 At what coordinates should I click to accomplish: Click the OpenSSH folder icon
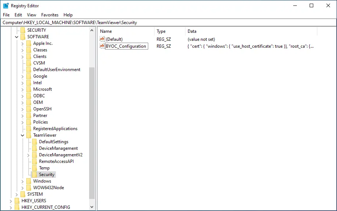coord(28,109)
